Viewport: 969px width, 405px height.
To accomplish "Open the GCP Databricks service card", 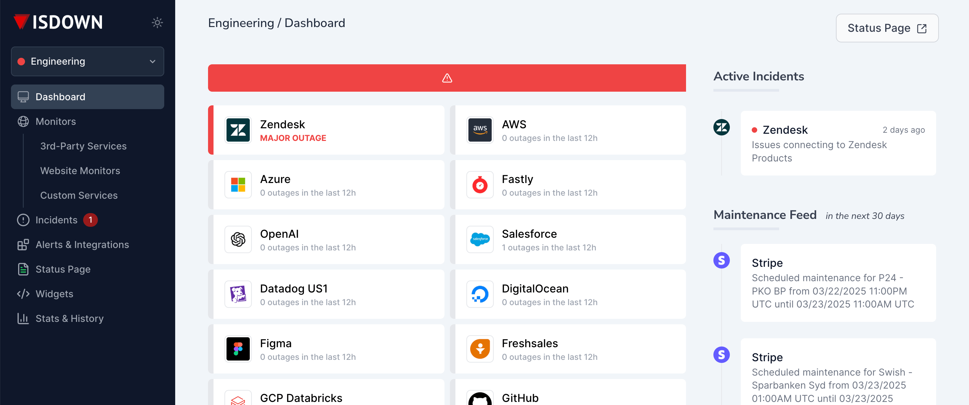I will pos(326,392).
